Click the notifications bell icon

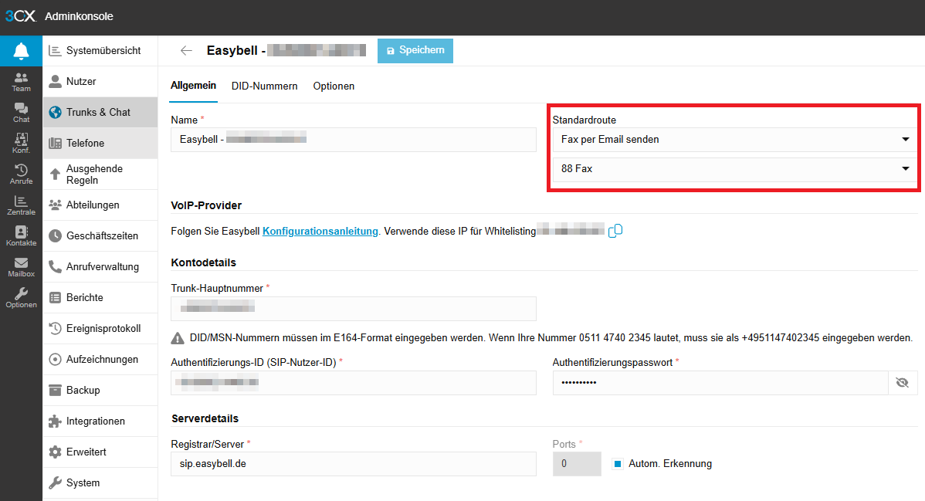(21, 51)
